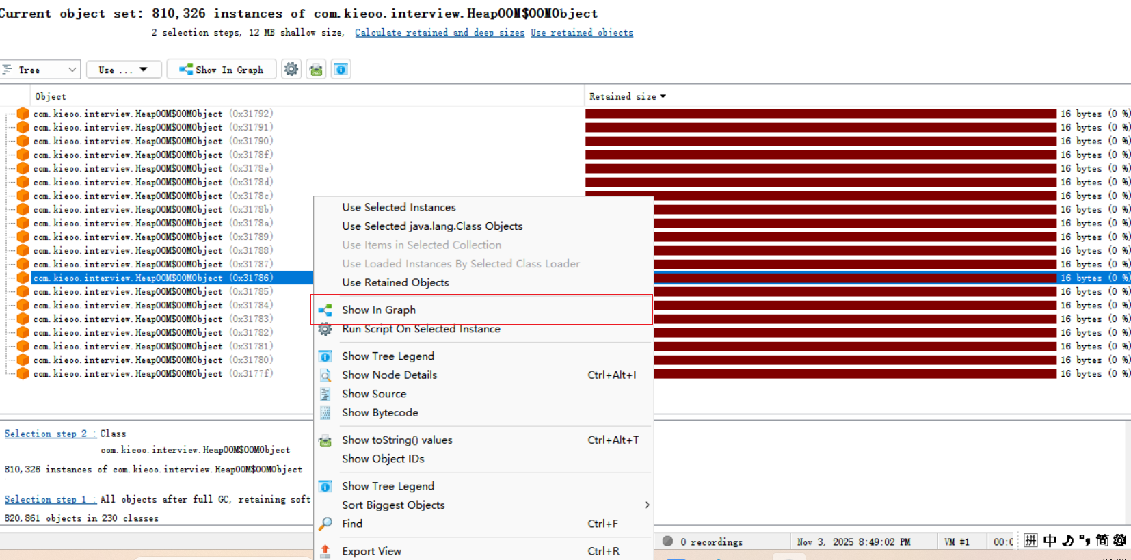The height and width of the screenshot is (560, 1131).
Task: Click the retained size bar for object 0x31792
Action: [821, 114]
